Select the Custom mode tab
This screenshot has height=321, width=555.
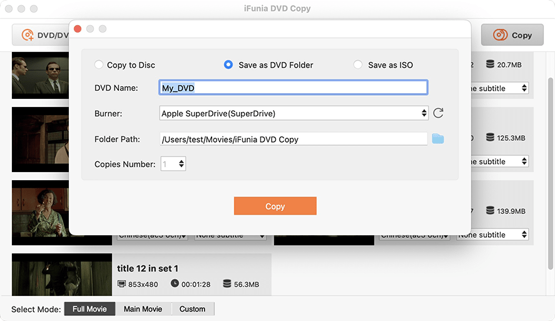coord(192,309)
